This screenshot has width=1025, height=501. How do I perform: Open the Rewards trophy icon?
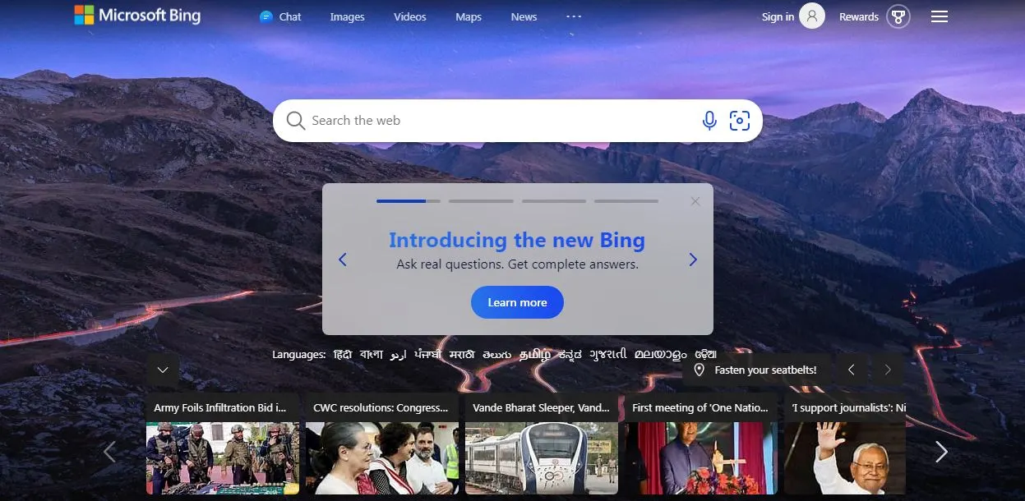point(898,16)
